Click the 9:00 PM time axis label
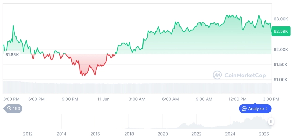This screenshot has width=296, height=138. [70, 99]
